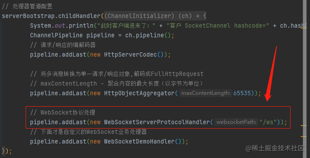Expand the folded (ChannelInitializer) (ch) lambda hint

pyautogui.click(x=155, y=16)
